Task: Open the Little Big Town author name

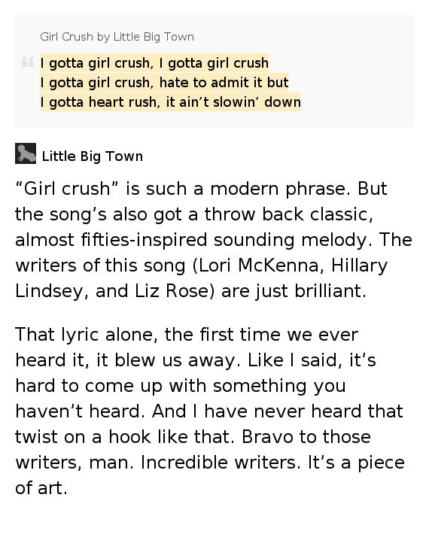Action: [x=93, y=156]
